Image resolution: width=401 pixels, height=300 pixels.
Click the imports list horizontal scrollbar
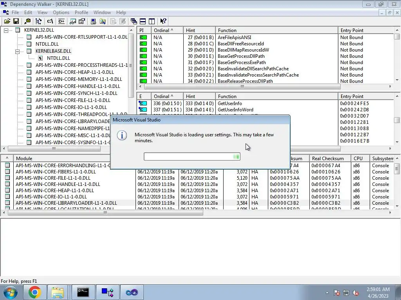pos(242,87)
